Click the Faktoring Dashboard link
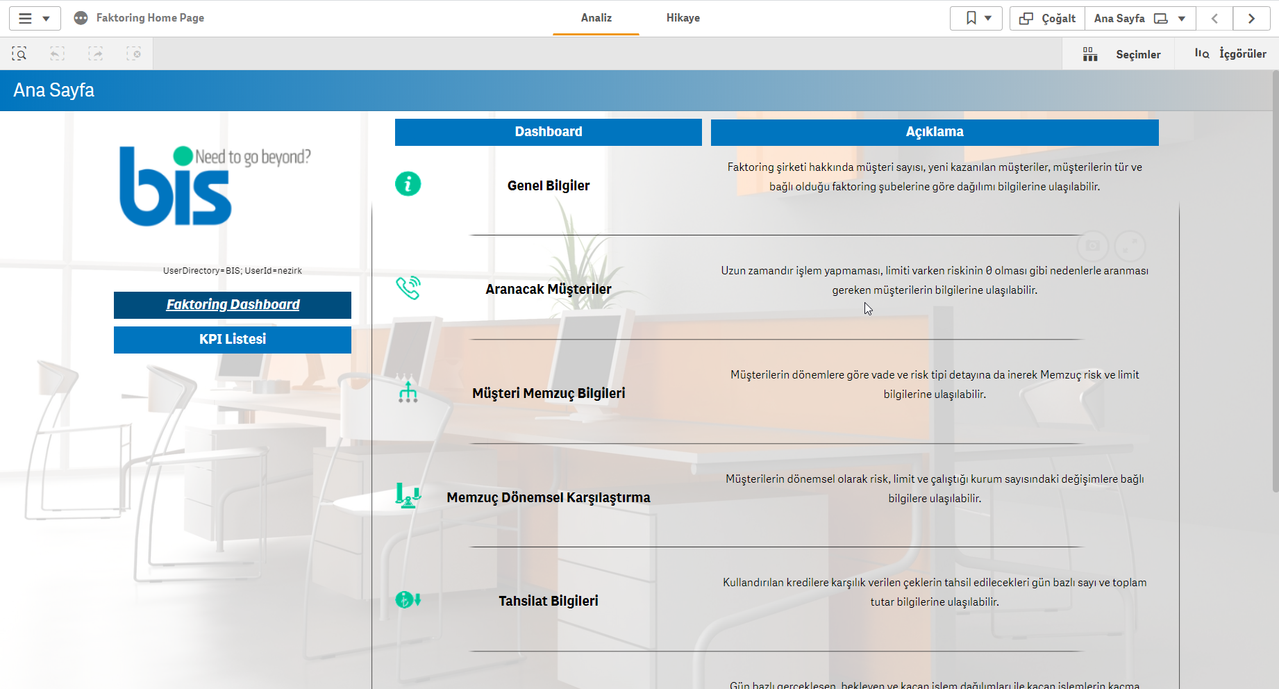Viewport: 1279px width, 689px height. pos(233,305)
